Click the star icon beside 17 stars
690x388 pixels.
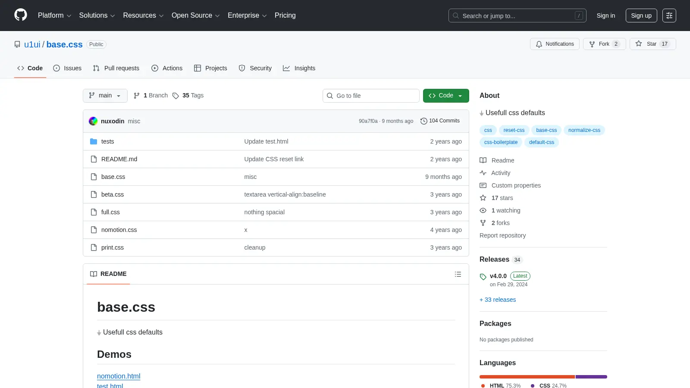click(x=483, y=198)
